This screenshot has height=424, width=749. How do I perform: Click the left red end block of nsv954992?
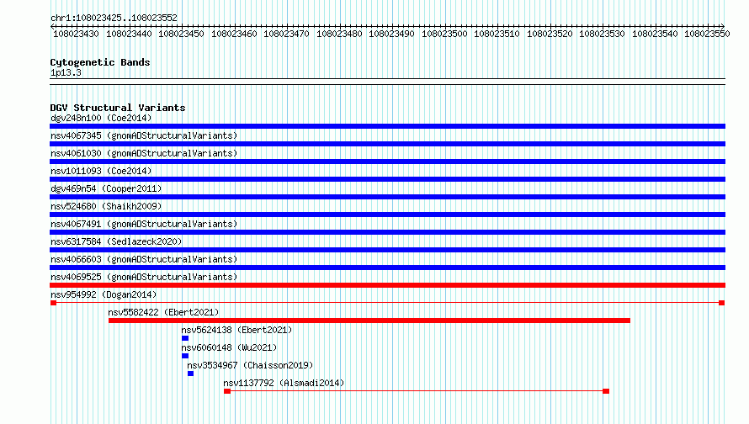pos(54,303)
